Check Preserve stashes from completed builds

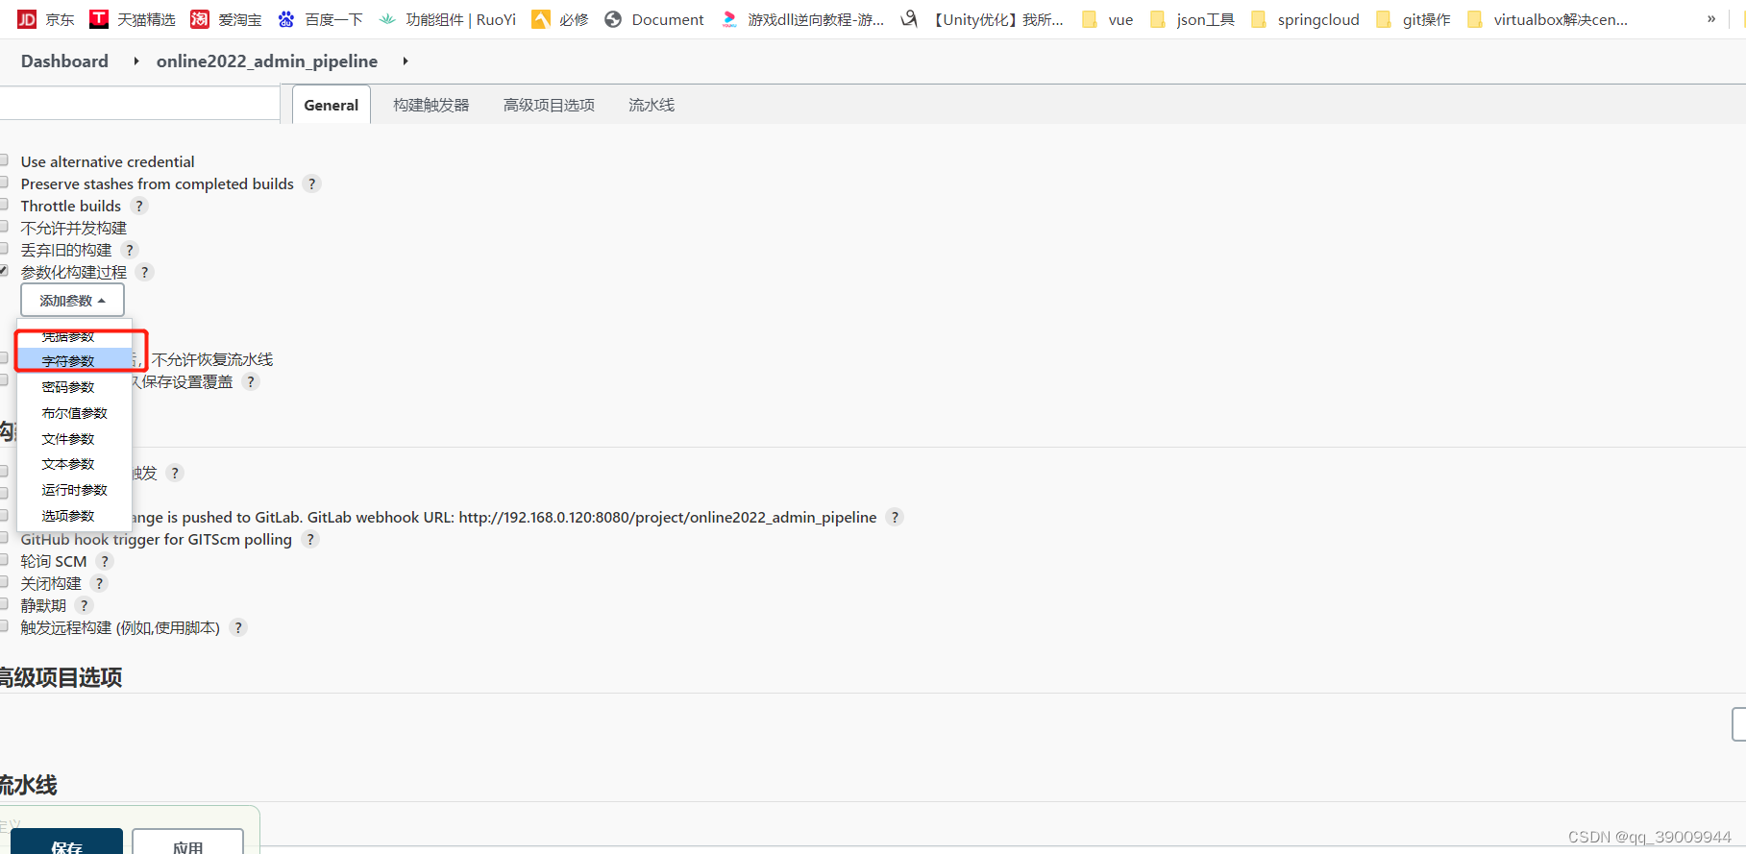(4, 183)
